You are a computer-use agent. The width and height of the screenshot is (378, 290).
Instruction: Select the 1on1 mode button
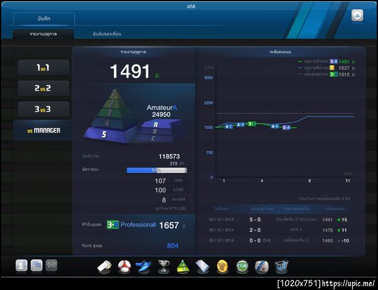pos(43,68)
